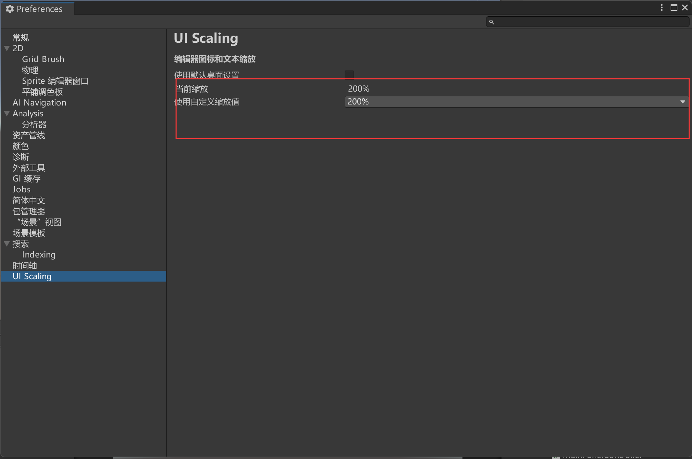Click into the preferences search field

(591, 22)
